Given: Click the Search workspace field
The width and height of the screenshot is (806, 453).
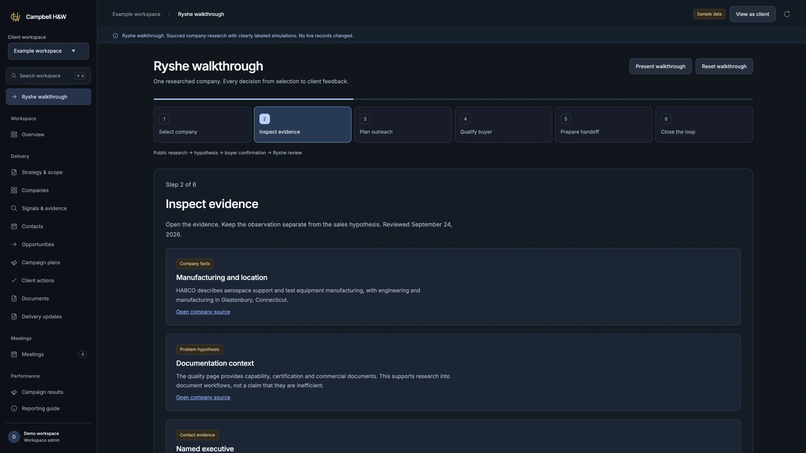Looking at the screenshot, I should click(x=48, y=76).
